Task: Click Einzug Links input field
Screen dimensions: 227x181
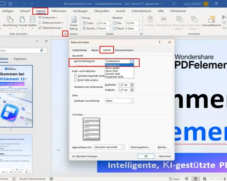Action: click(x=103, y=23)
